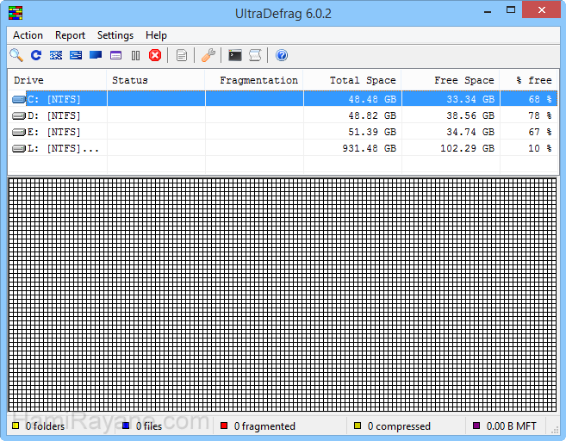Screen dimensions: 566x441
Task: Open the Action menu
Action: tap(28, 35)
